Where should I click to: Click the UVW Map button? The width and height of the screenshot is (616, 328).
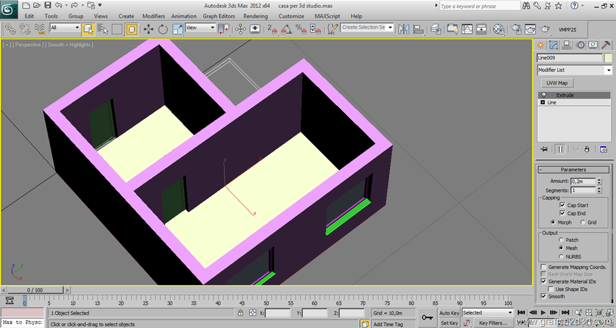[556, 83]
